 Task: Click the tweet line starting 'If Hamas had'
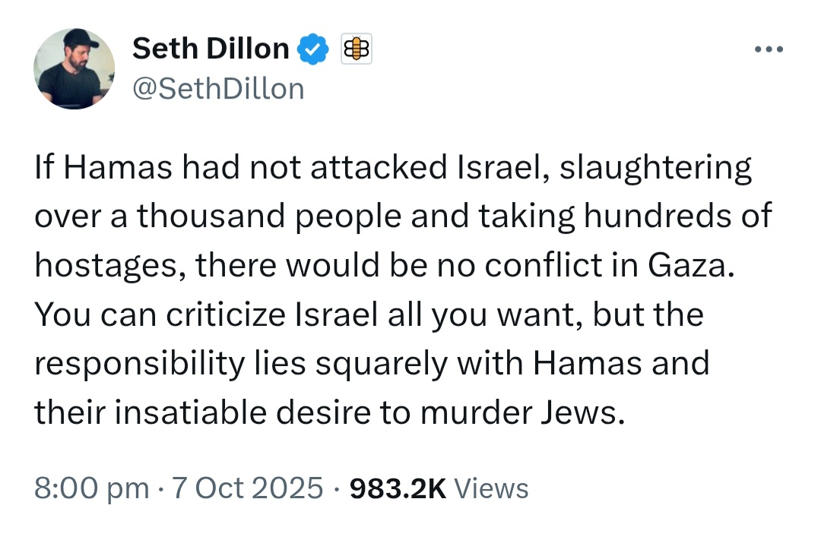(393, 169)
